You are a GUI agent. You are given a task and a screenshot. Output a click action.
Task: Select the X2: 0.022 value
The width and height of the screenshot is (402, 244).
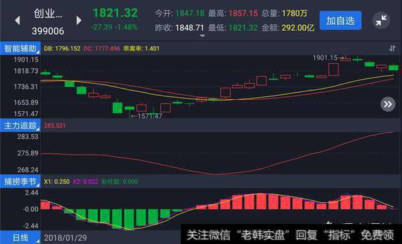coord(86,182)
